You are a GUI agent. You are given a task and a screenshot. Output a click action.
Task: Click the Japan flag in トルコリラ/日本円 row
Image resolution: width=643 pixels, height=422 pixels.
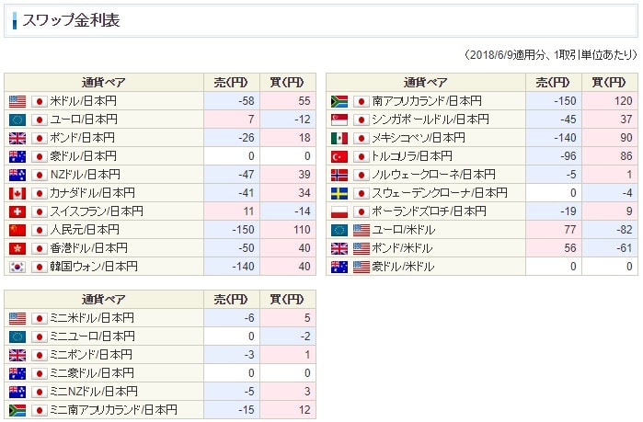(362, 156)
